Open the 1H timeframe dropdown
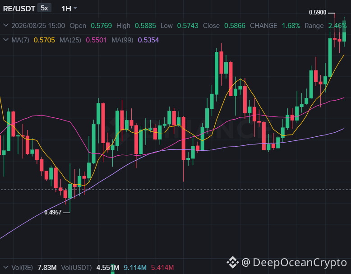 point(69,9)
